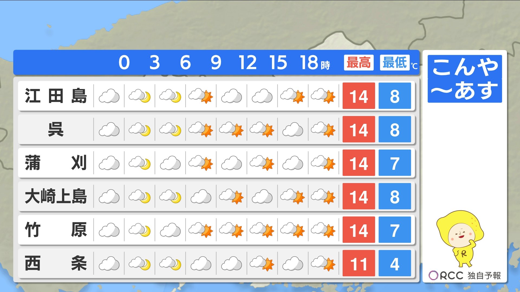The width and height of the screenshot is (520, 292).
Task: Click 蒲刈 low temperature 7 box
Action: point(395,163)
